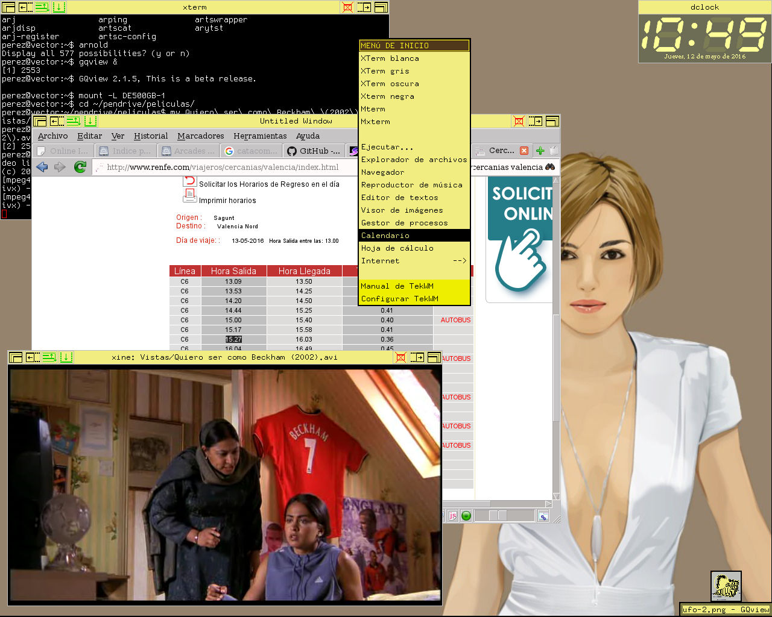Click the browser window menu icon in titlebar
Image resolution: width=772 pixels, height=617 pixels.
point(40,121)
